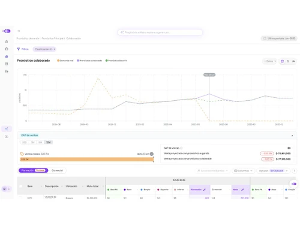Check the select-all checkbox in the table header
Image resolution: width=300 pixels, height=225 pixels.
coord(20,186)
